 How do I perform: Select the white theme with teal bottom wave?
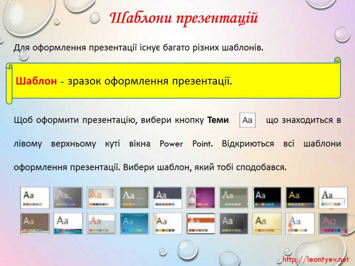[x=68, y=224]
